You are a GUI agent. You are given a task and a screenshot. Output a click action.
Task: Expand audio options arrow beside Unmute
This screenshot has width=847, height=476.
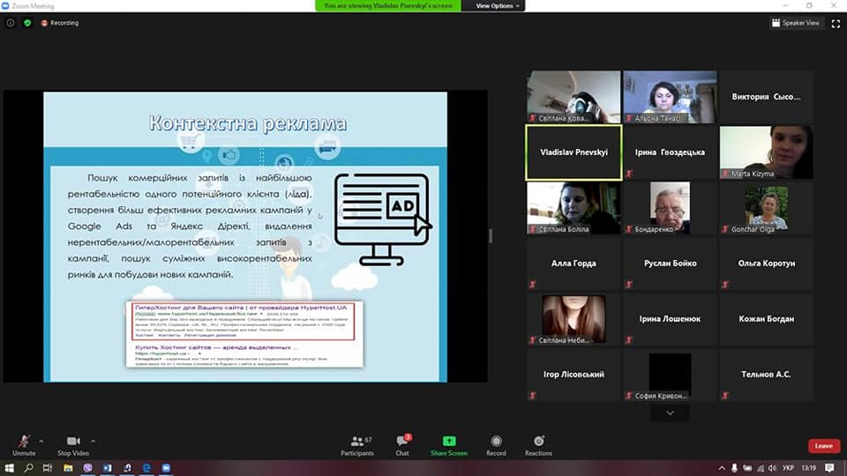(x=41, y=439)
